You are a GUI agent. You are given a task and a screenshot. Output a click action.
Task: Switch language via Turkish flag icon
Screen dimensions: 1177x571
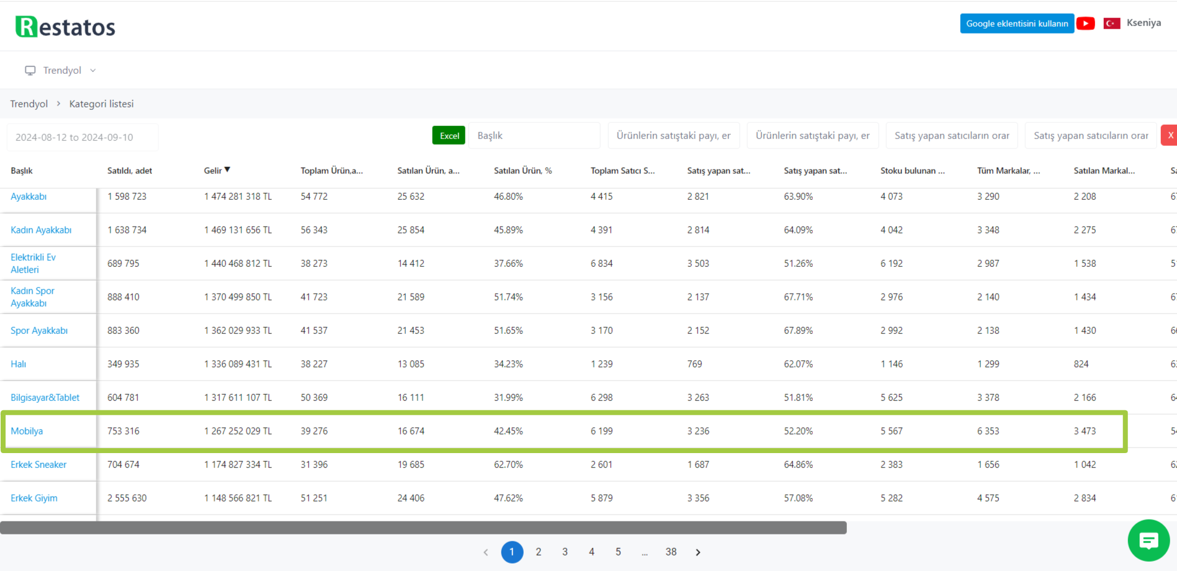pyautogui.click(x=1112, y=24)
